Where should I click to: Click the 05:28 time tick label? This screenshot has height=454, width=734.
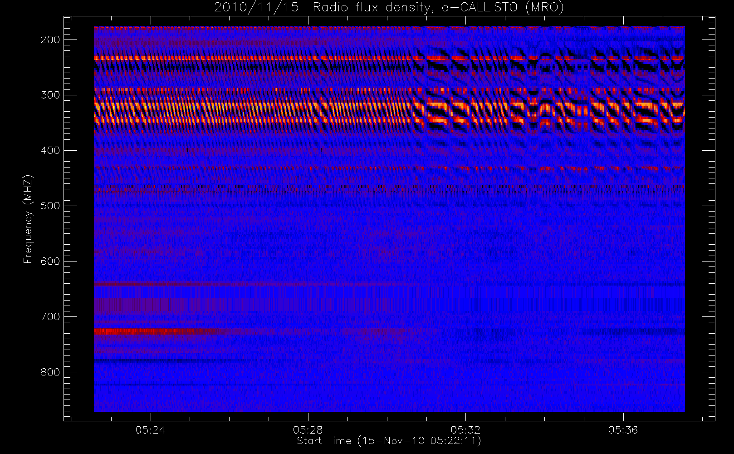[x=308, y=430]
